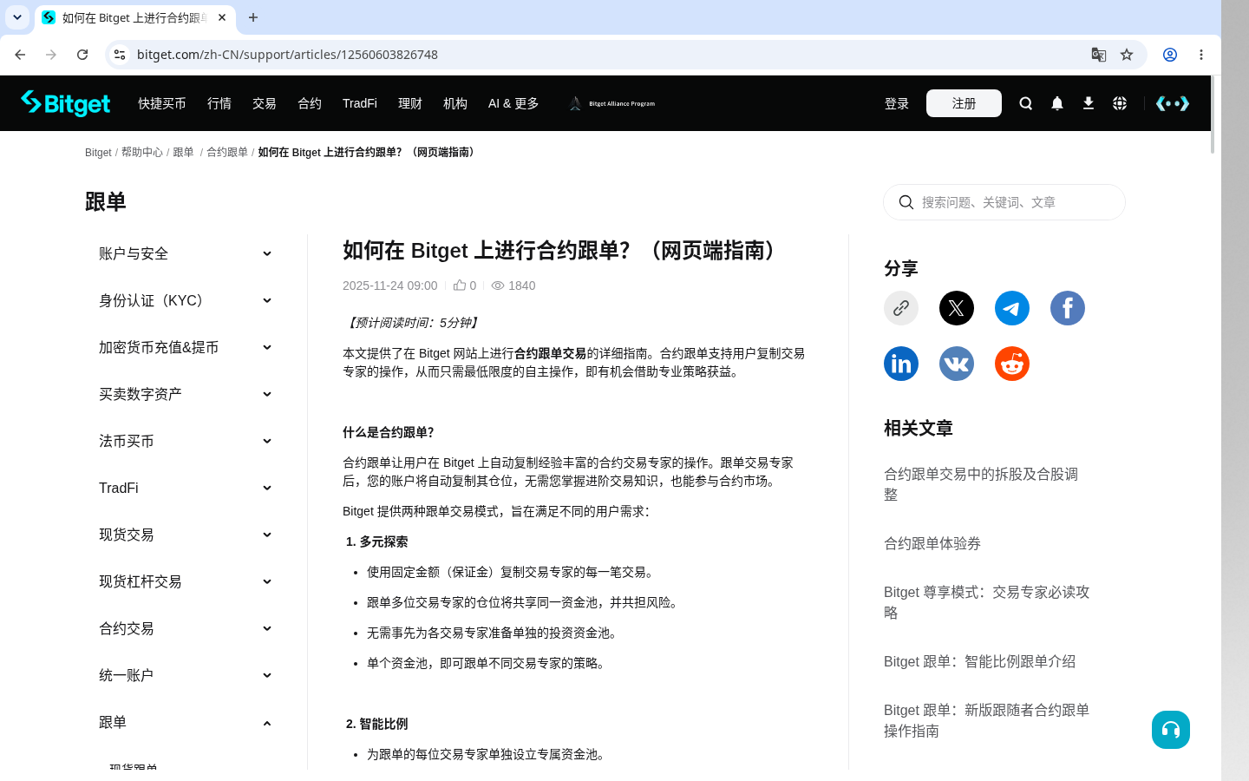Screen dimensions: 1249x781
Task: Share the article on Facebook
Action: (1068, 308)
